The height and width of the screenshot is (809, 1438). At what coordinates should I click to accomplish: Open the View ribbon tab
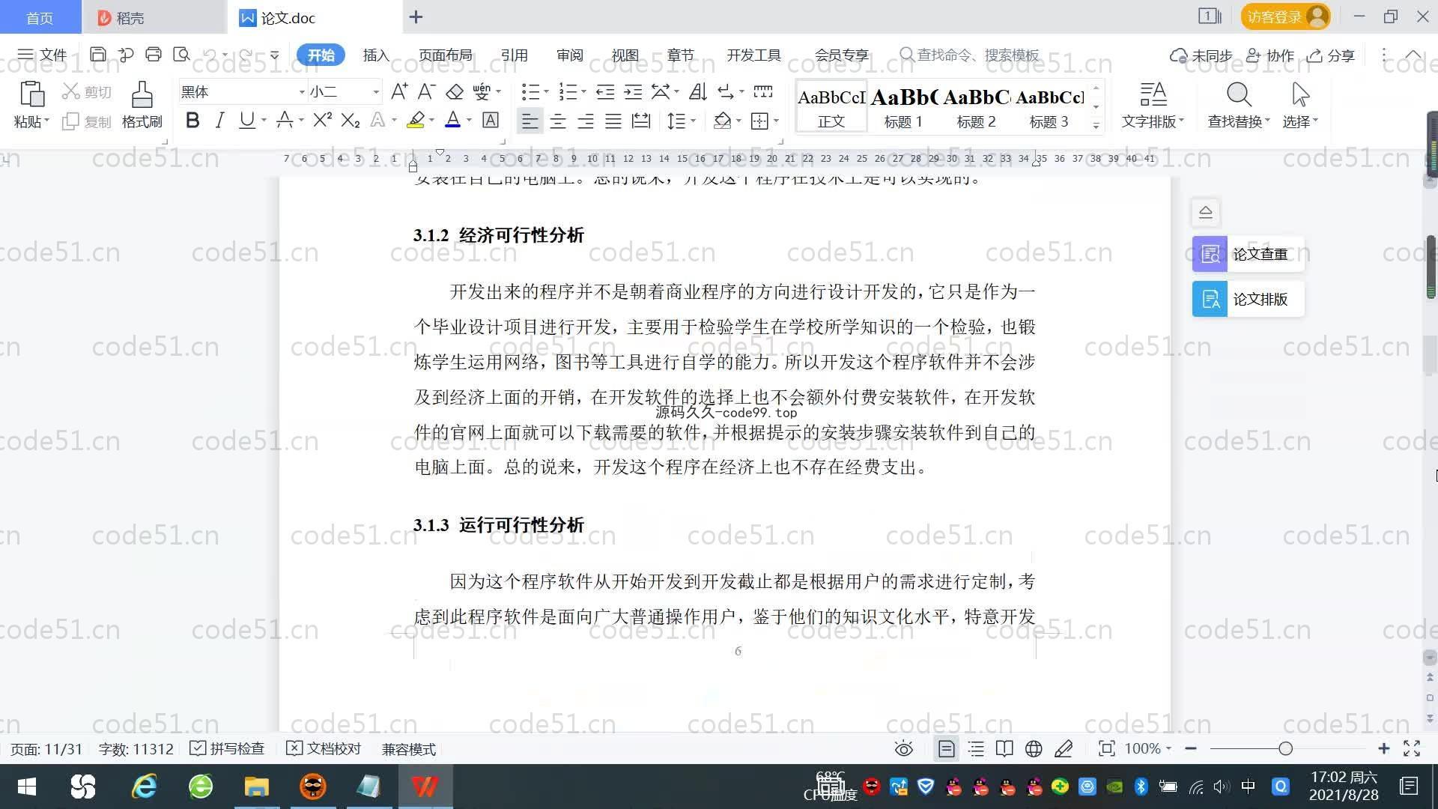coord(625,55)
